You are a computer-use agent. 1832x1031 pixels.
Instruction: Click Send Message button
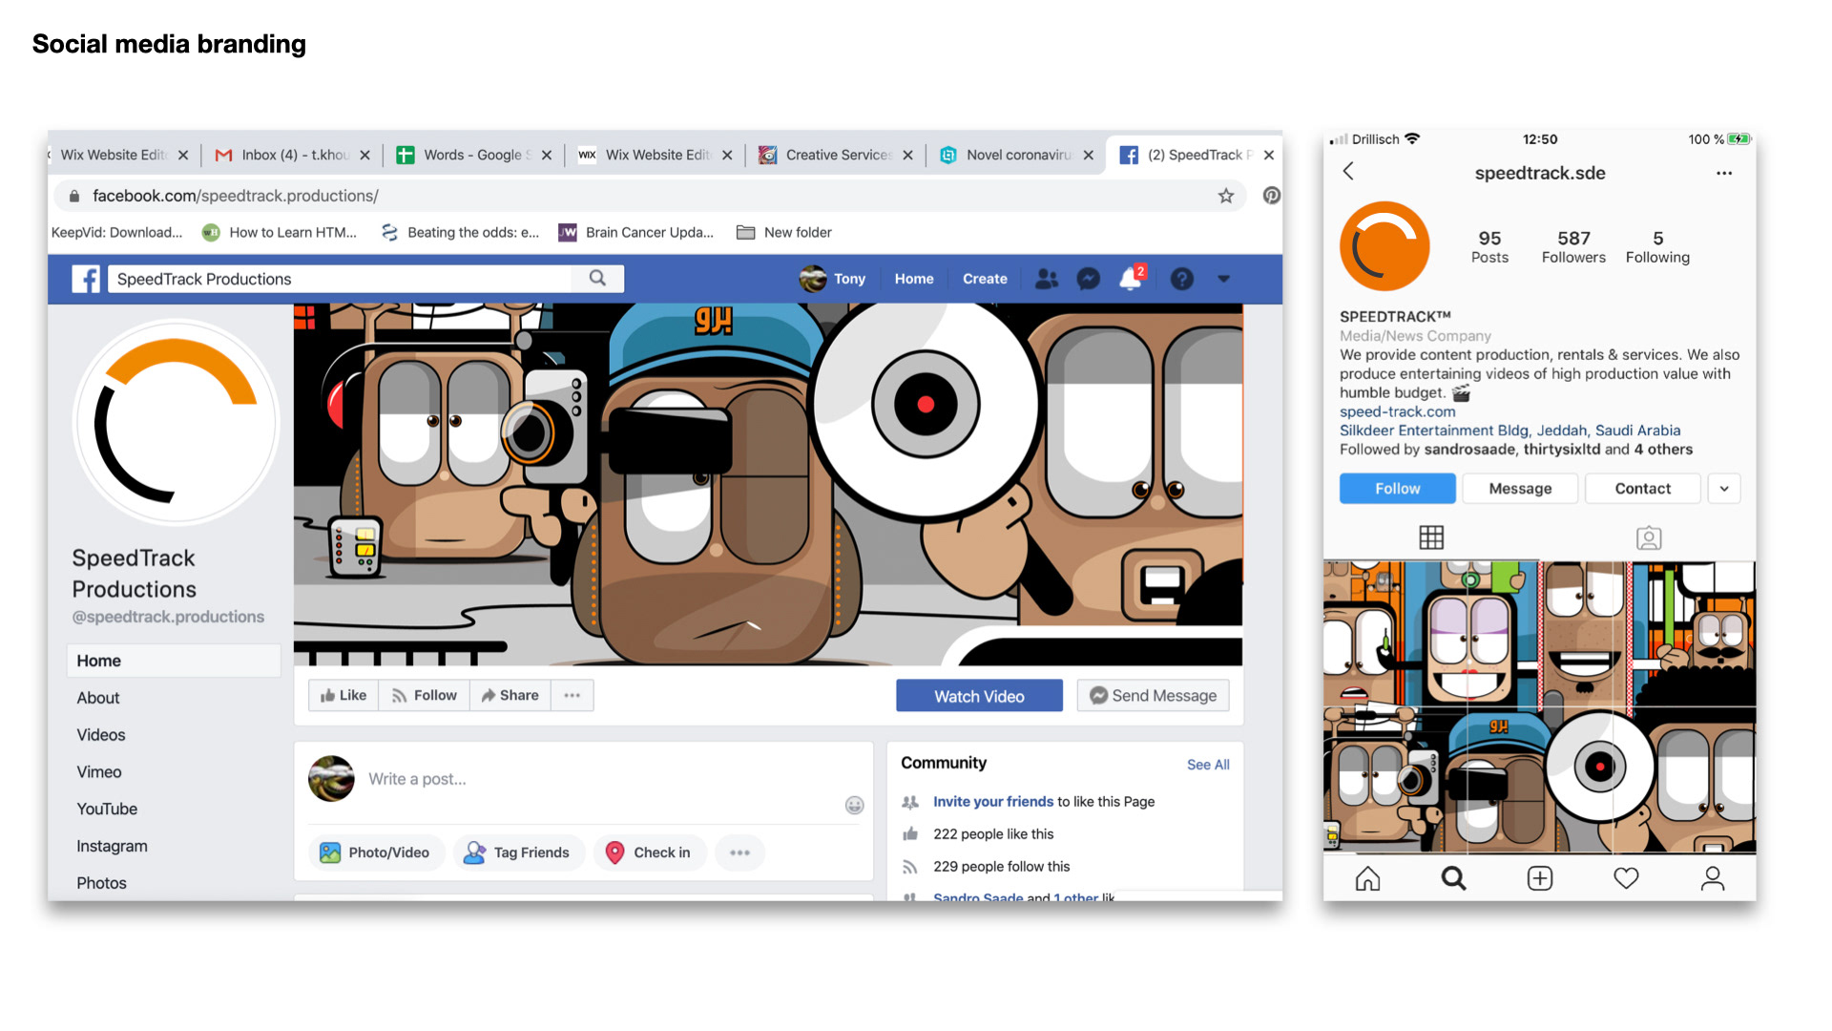(x=1153, y=696)
